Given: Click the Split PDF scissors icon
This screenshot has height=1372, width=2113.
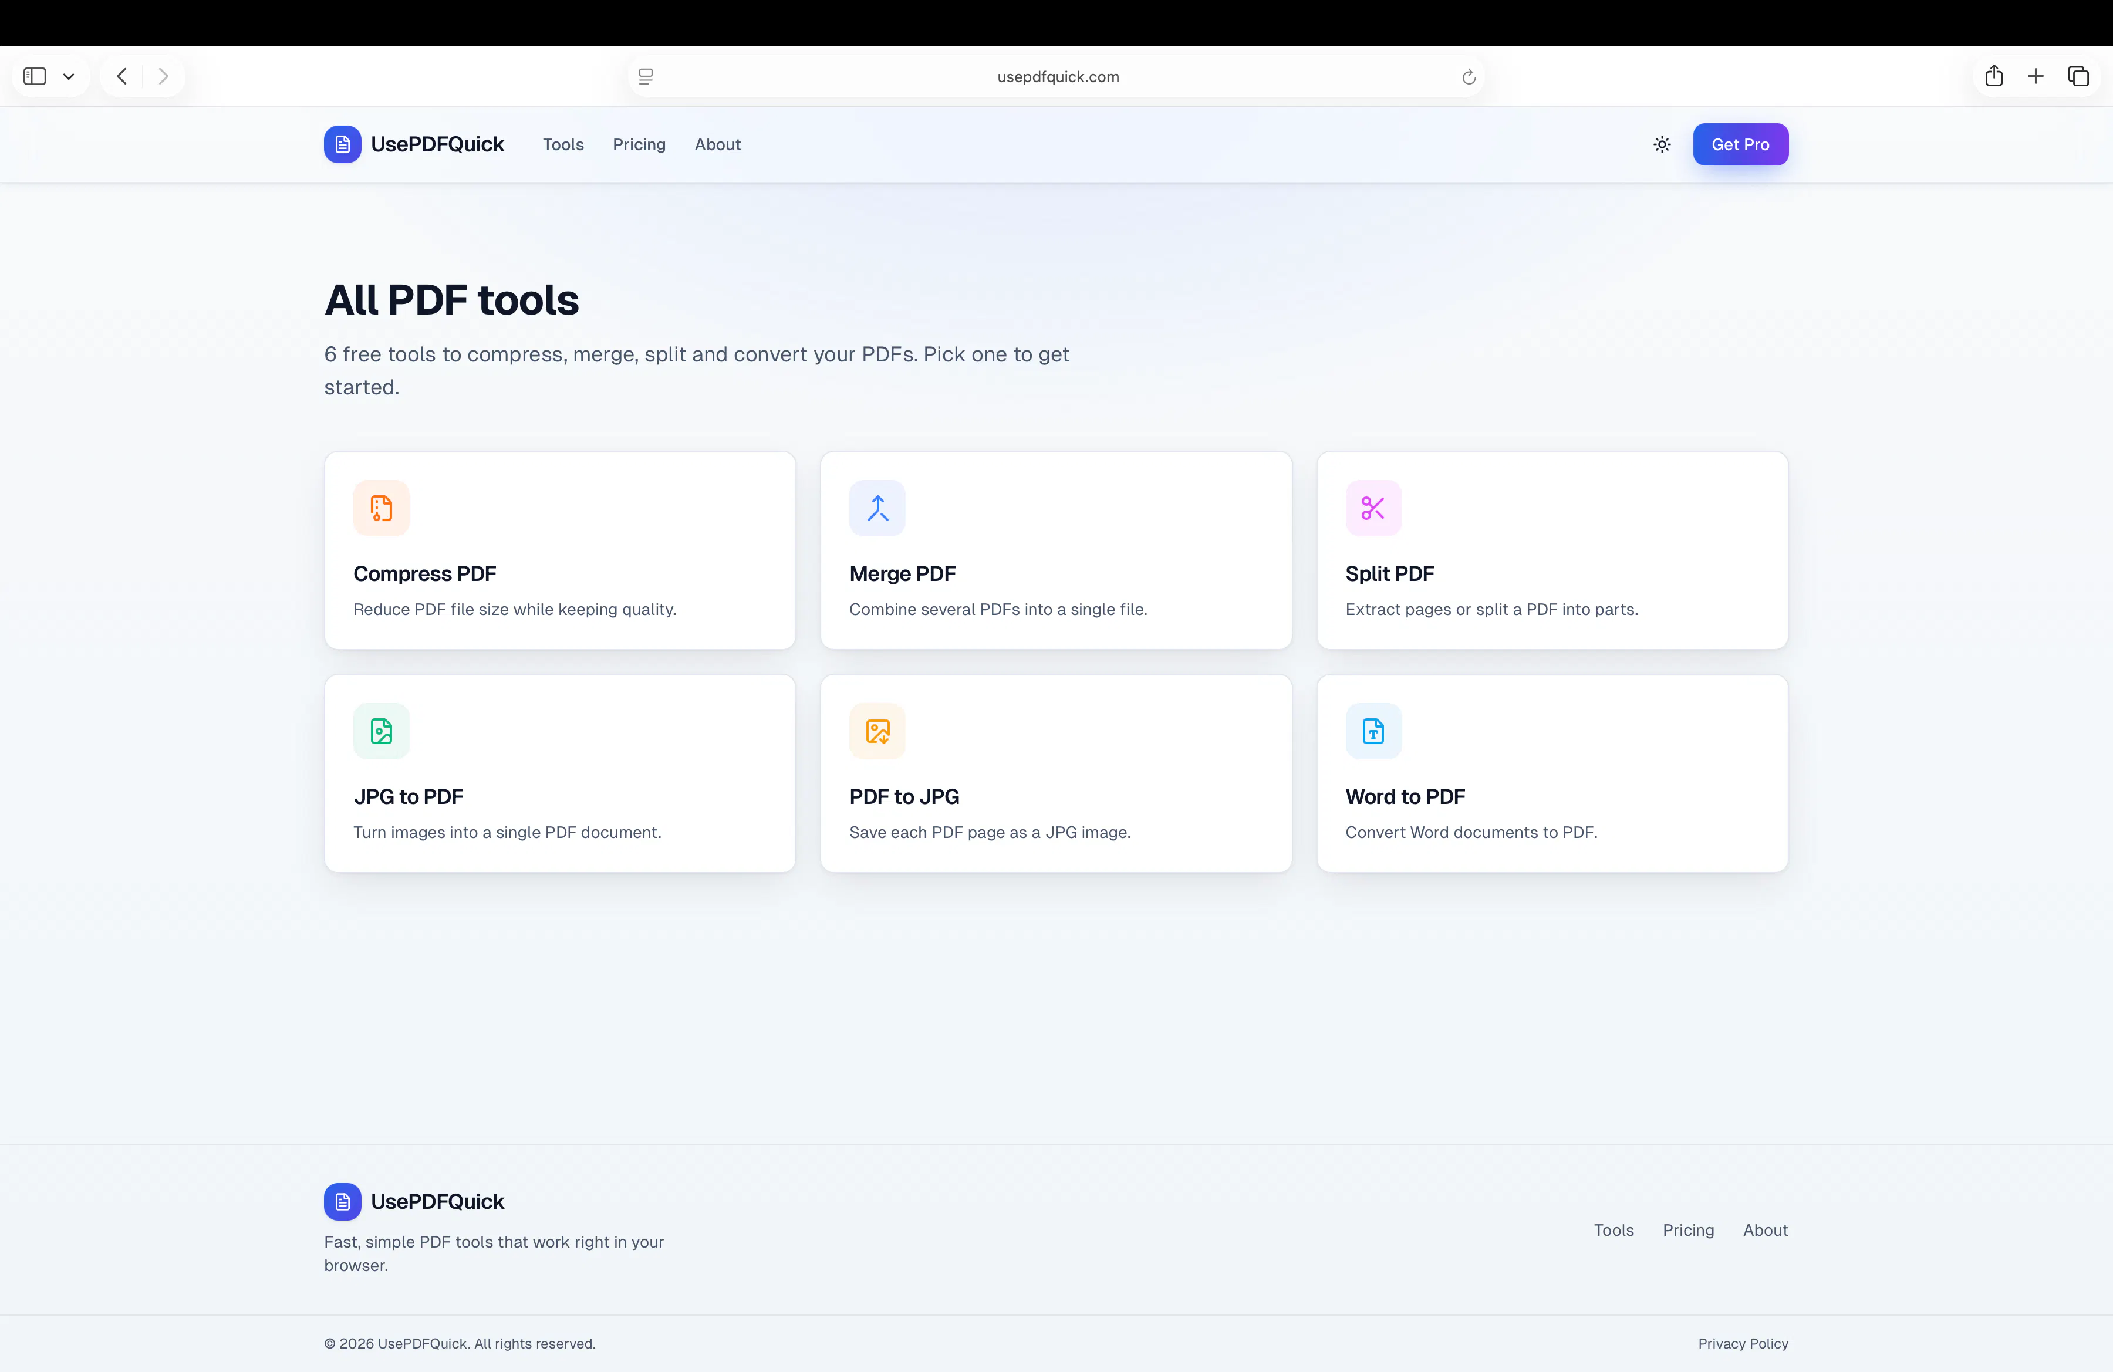Looking at the screenshot, I should pos(1373,508).
